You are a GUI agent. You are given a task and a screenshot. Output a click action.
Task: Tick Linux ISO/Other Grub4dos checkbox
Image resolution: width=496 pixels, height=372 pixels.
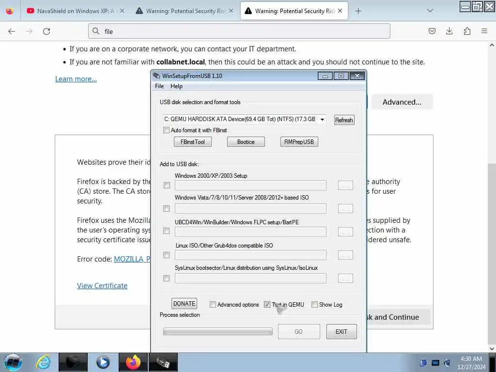click(167, 255)
